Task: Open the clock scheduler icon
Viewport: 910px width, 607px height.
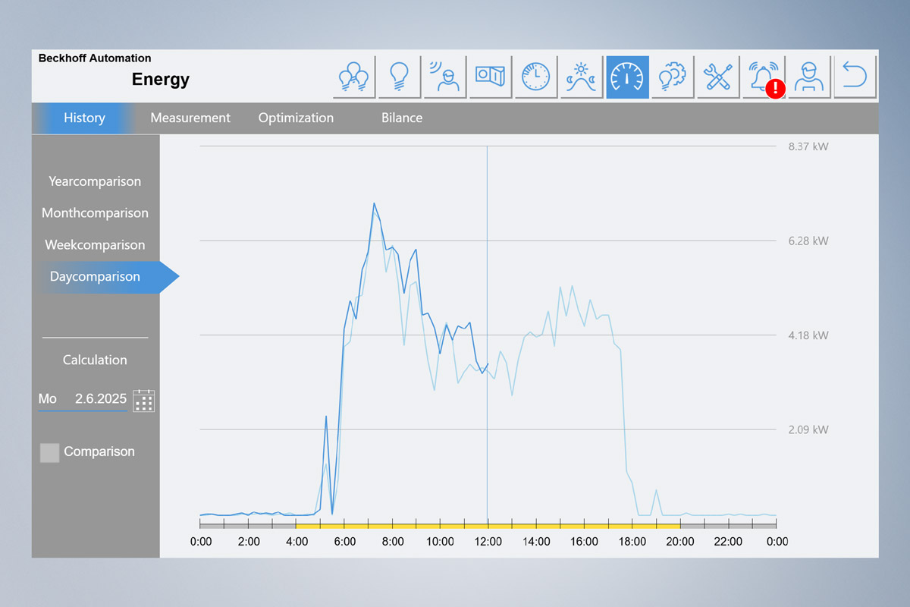Action: [535, 76]
